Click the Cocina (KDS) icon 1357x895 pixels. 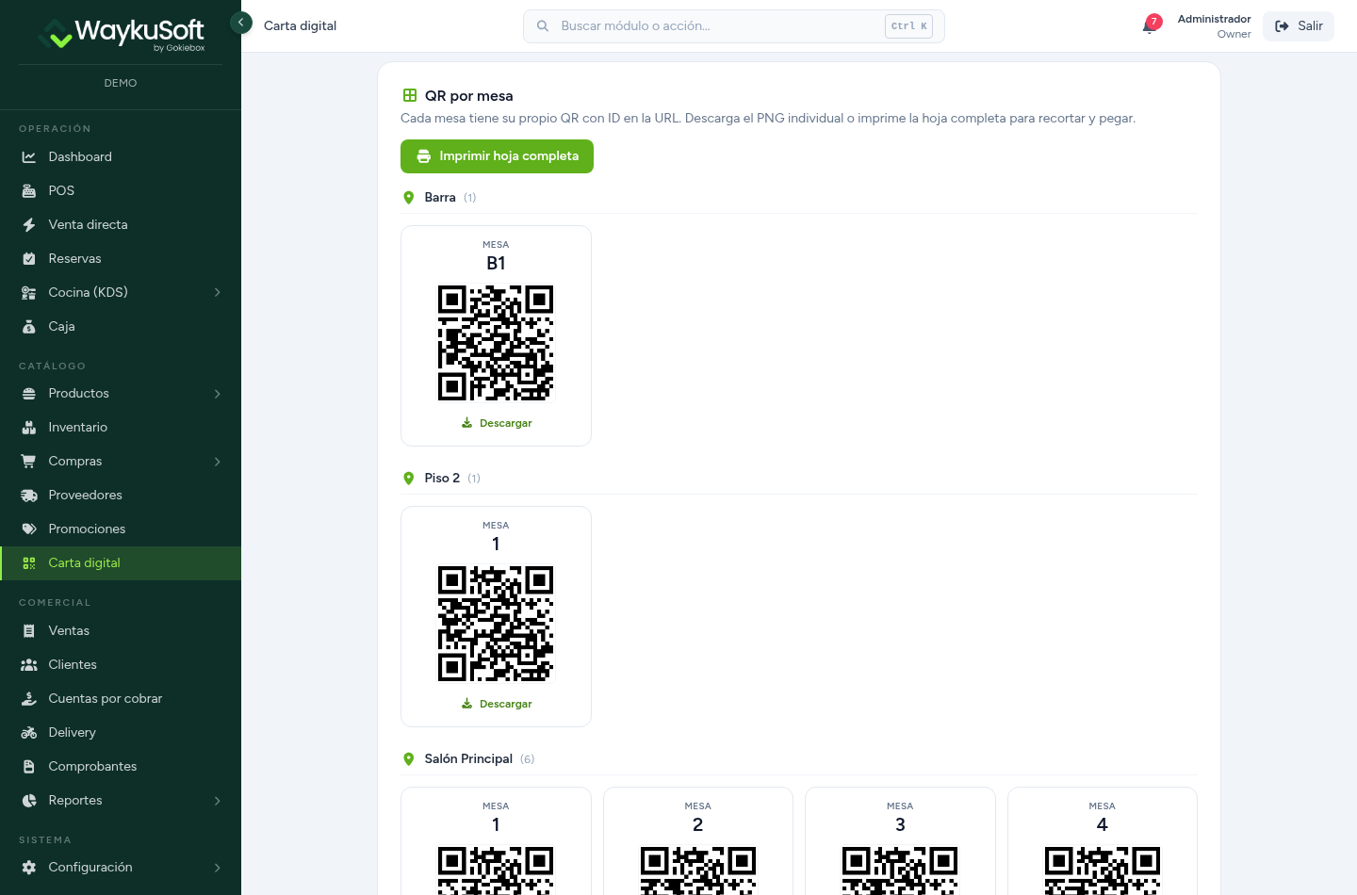coord(29,293)
